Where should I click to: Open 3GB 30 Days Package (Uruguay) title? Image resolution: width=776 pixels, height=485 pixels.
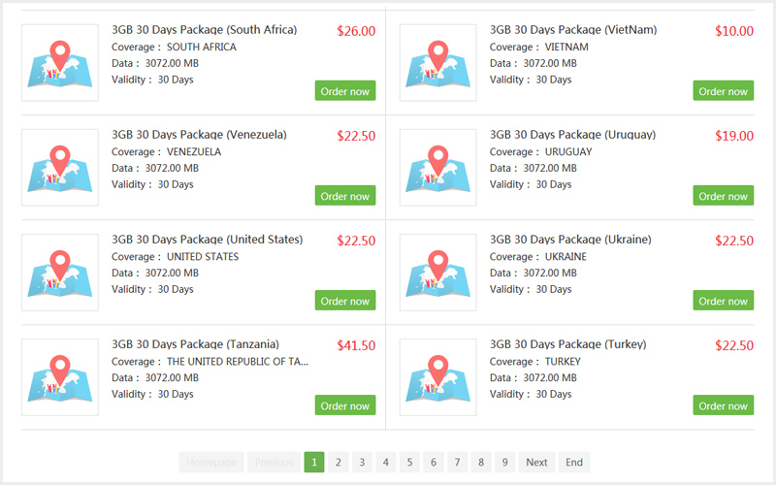coord(572,135)
